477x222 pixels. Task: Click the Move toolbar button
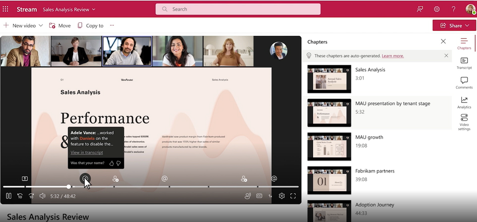60,26
